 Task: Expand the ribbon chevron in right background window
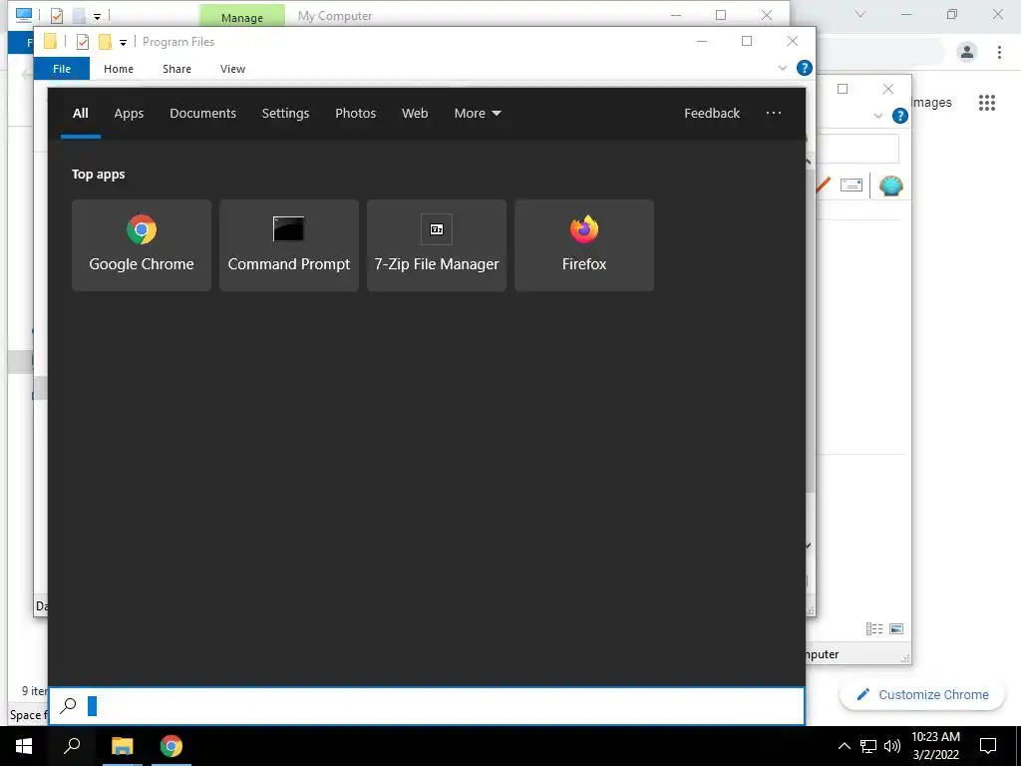pos(877,116)
